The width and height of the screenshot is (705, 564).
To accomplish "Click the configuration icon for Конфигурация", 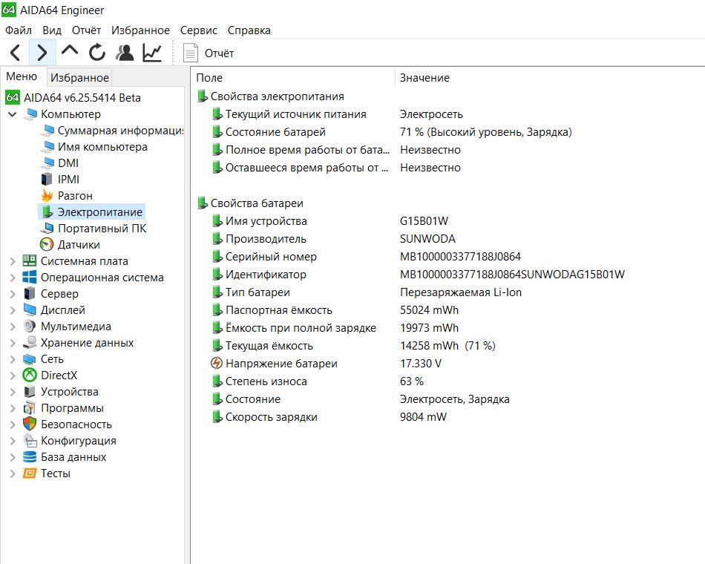I will (29, 440).
